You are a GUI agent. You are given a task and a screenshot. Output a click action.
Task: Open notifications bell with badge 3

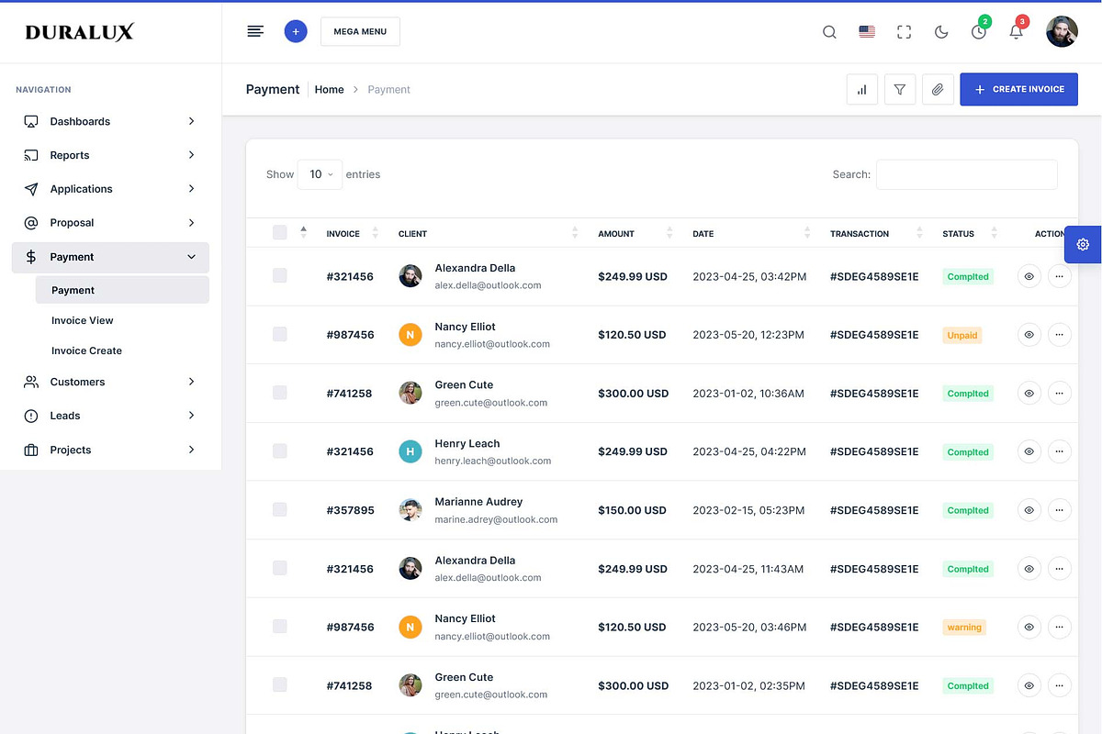[1016, 32]
